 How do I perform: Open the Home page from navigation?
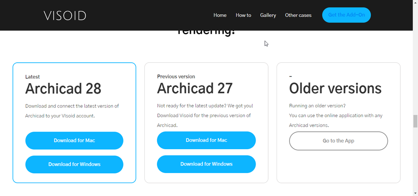[x=220, y=15]
